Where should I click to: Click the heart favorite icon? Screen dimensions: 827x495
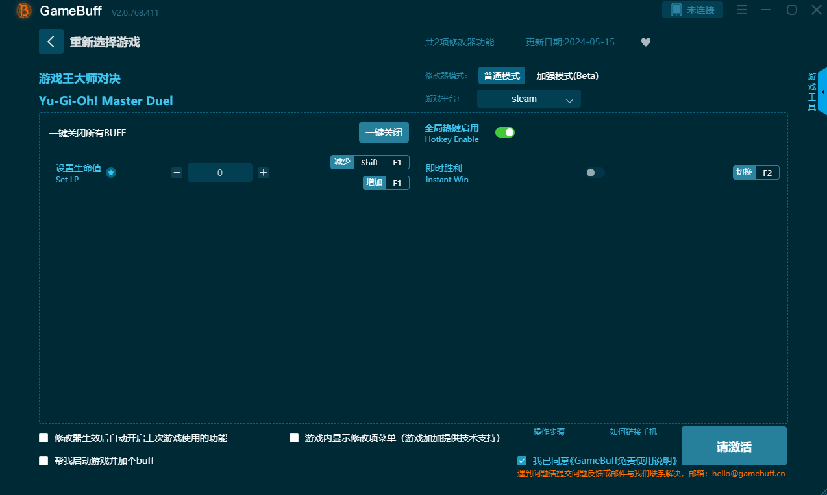646,42
